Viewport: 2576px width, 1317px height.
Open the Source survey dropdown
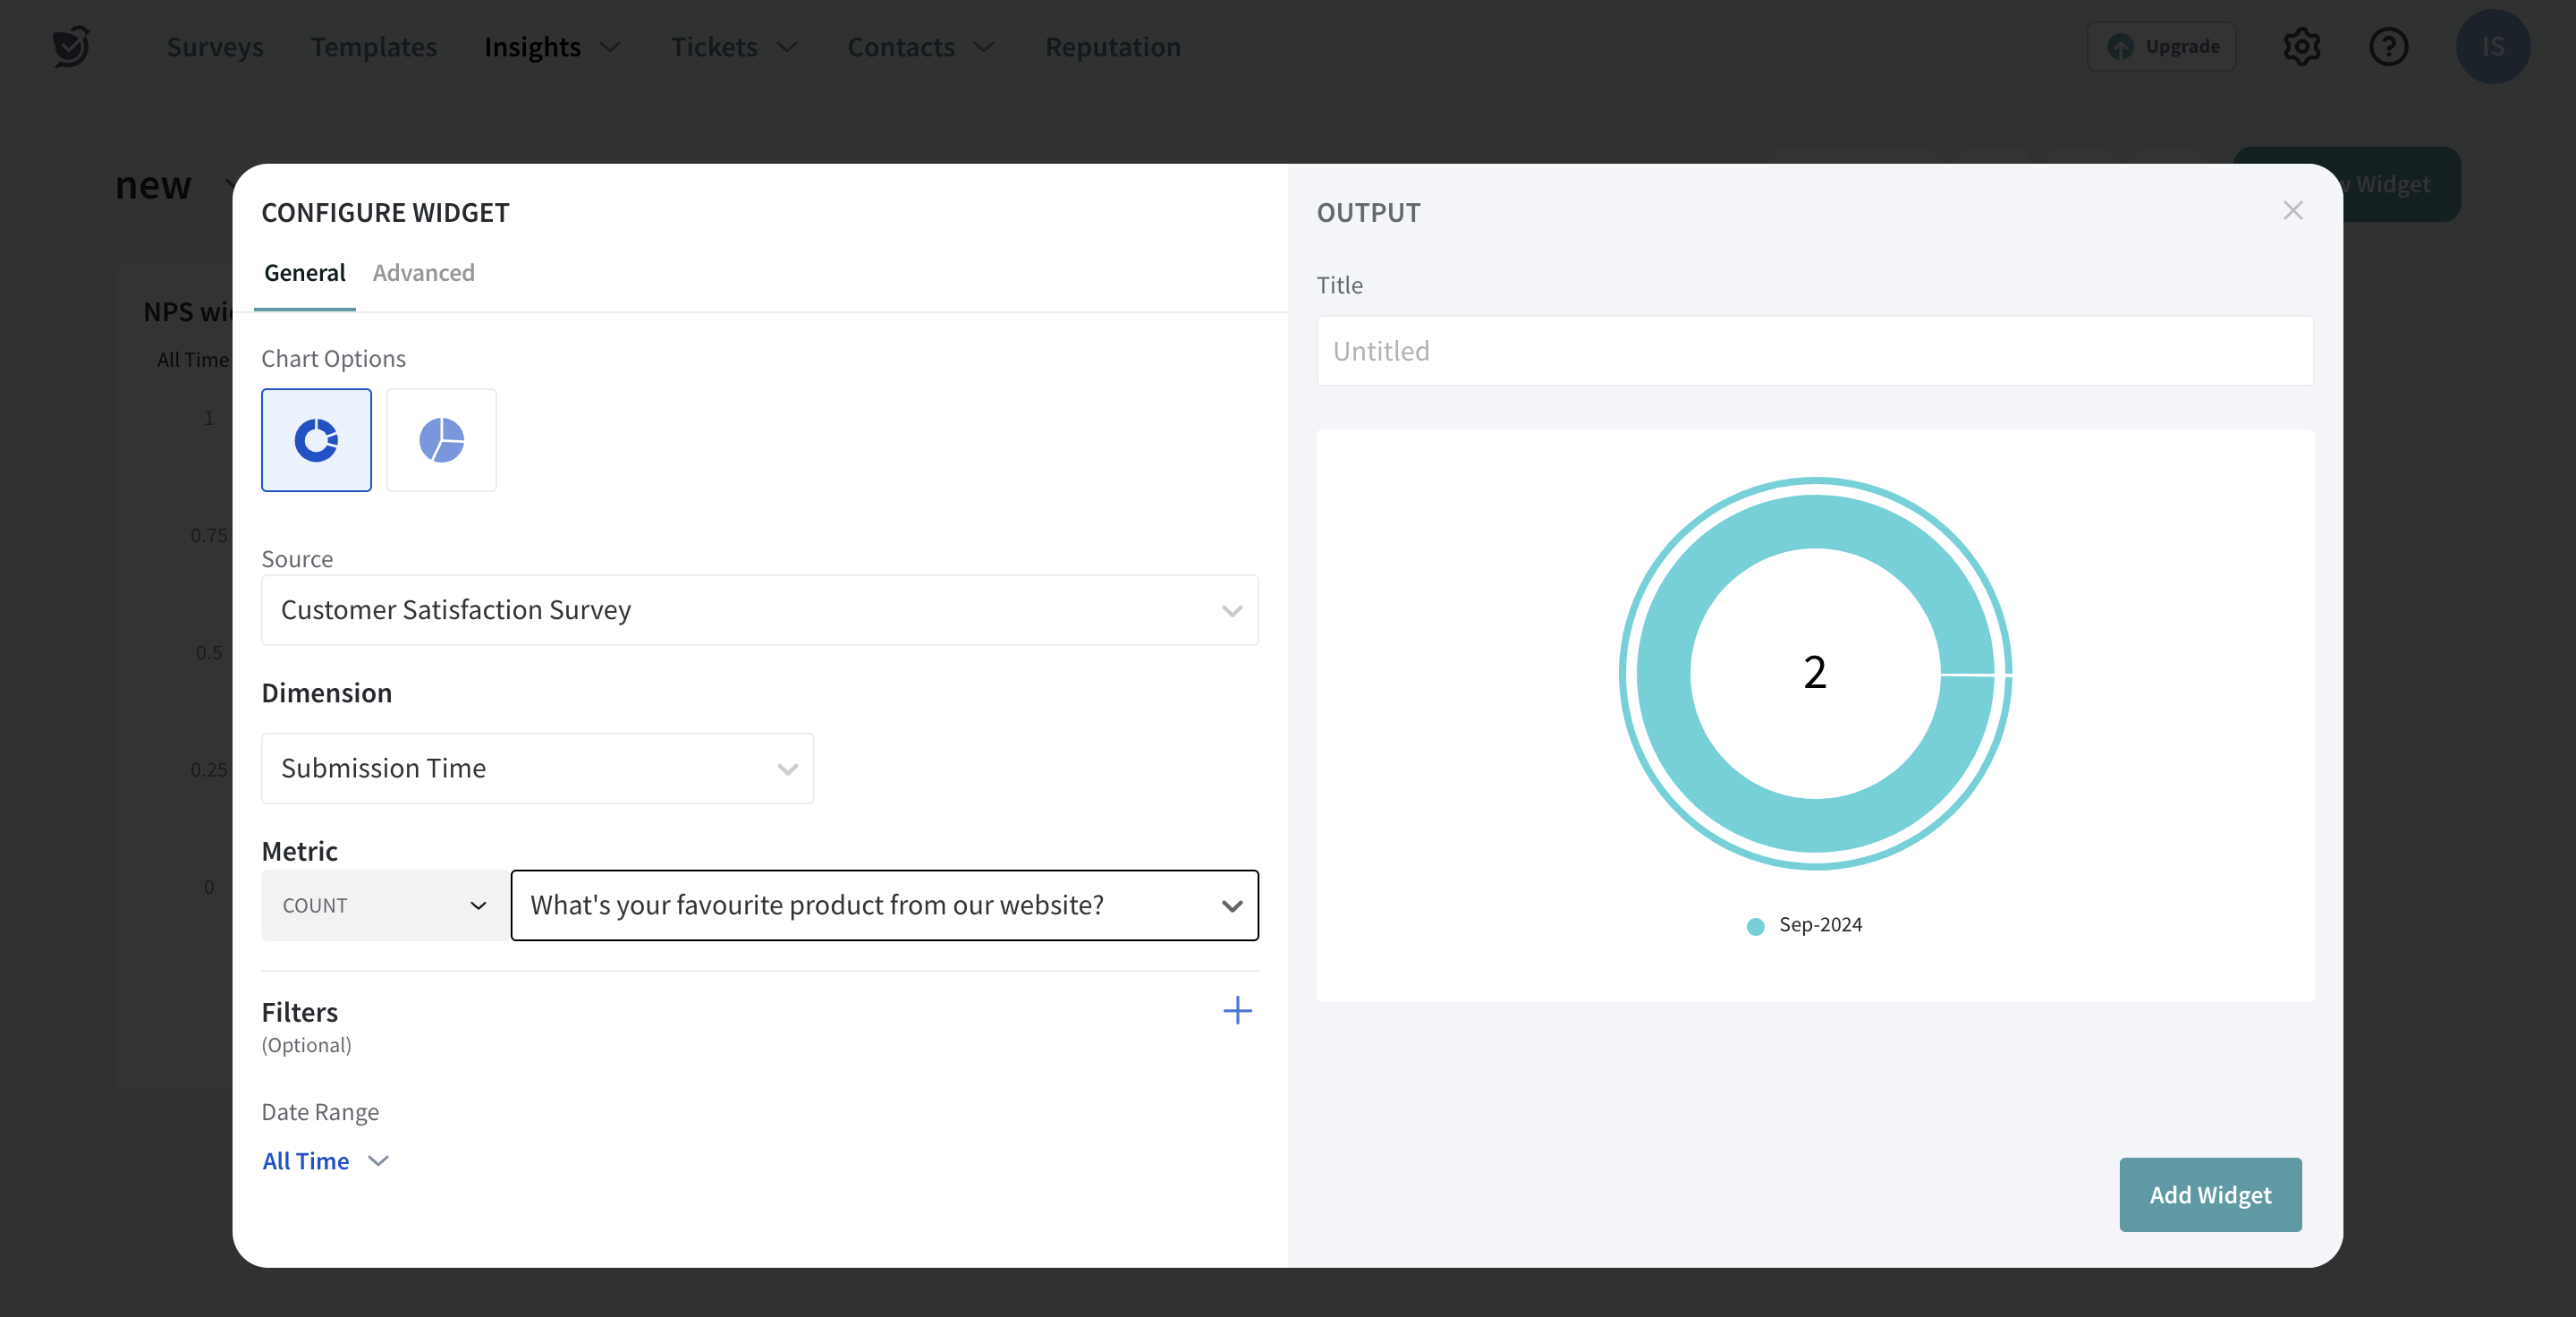tap(759, 610)
